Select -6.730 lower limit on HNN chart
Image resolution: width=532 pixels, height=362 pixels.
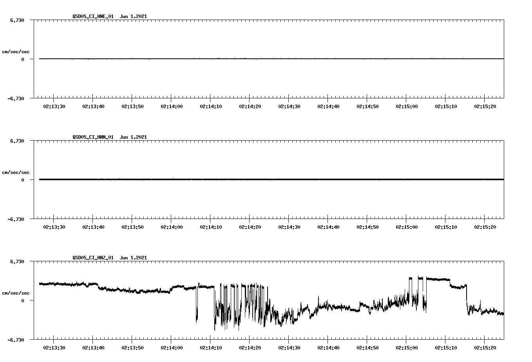[16, 219]
